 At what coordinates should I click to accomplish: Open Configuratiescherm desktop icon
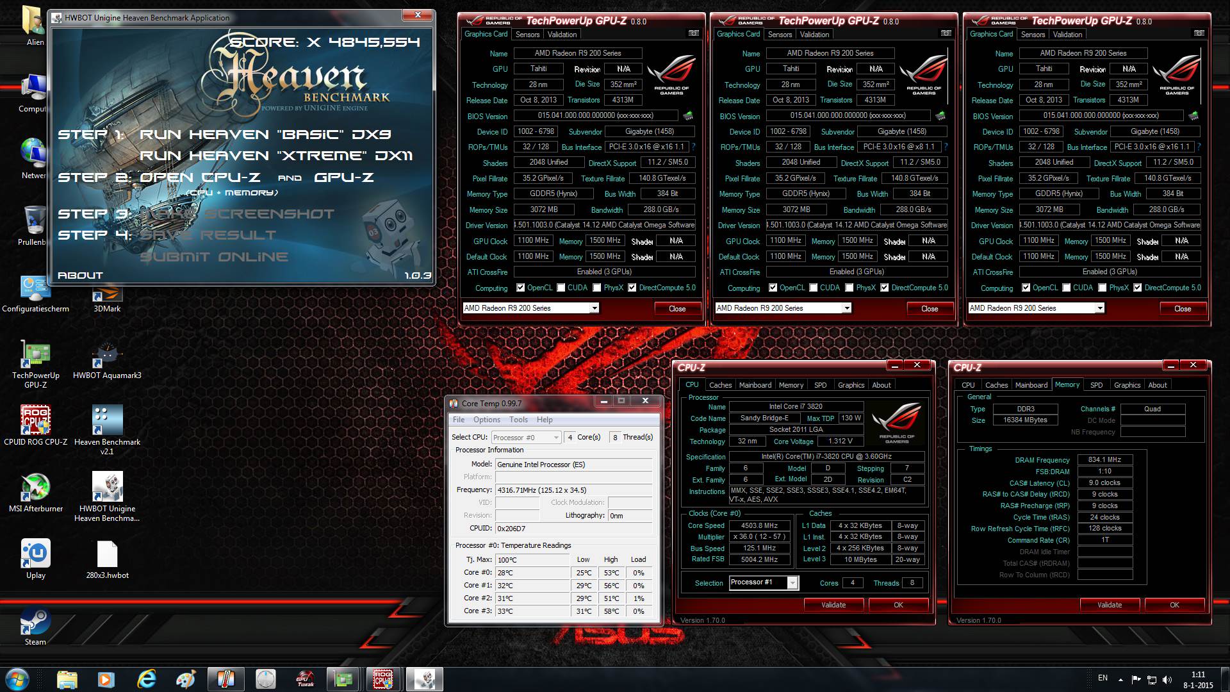point(36,294)
